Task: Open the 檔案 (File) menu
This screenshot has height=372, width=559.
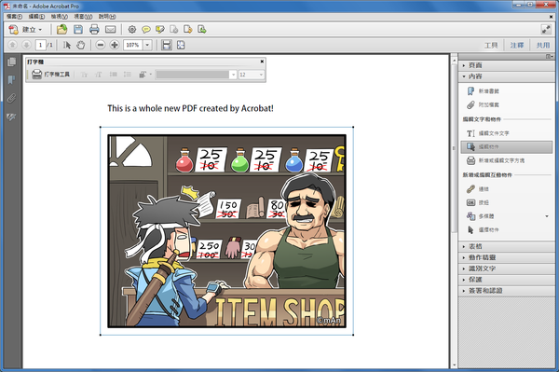Action: [x=14, y=17]
